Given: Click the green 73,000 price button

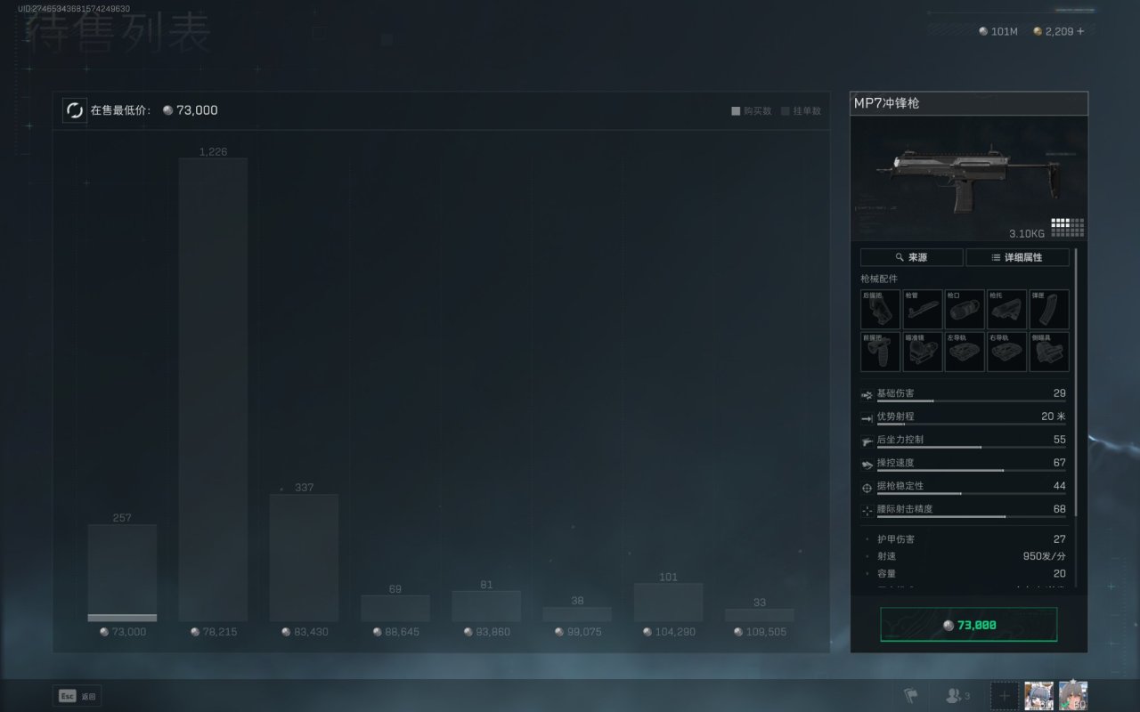Looking at the screenshot, I should coord(969,625).
